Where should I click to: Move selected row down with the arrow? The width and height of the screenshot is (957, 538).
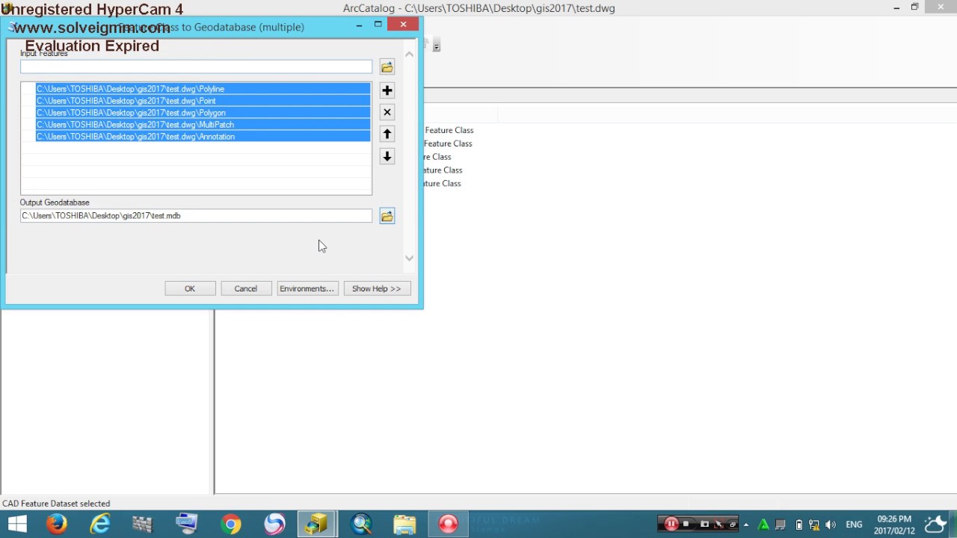click(x=387, y=156)
